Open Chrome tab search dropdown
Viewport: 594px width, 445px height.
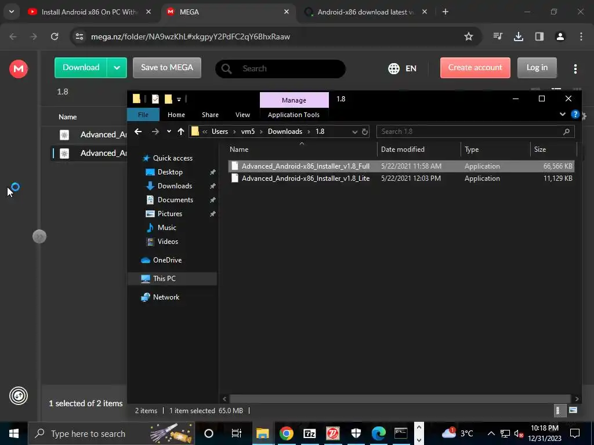pos(12,12)
